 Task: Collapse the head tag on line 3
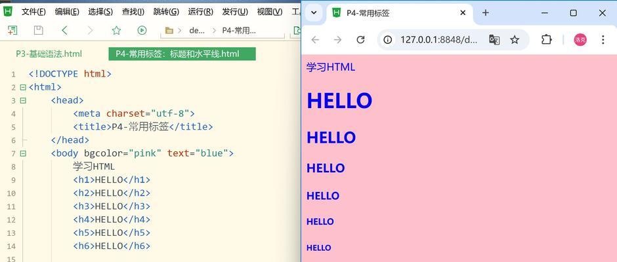pos(23,101)
